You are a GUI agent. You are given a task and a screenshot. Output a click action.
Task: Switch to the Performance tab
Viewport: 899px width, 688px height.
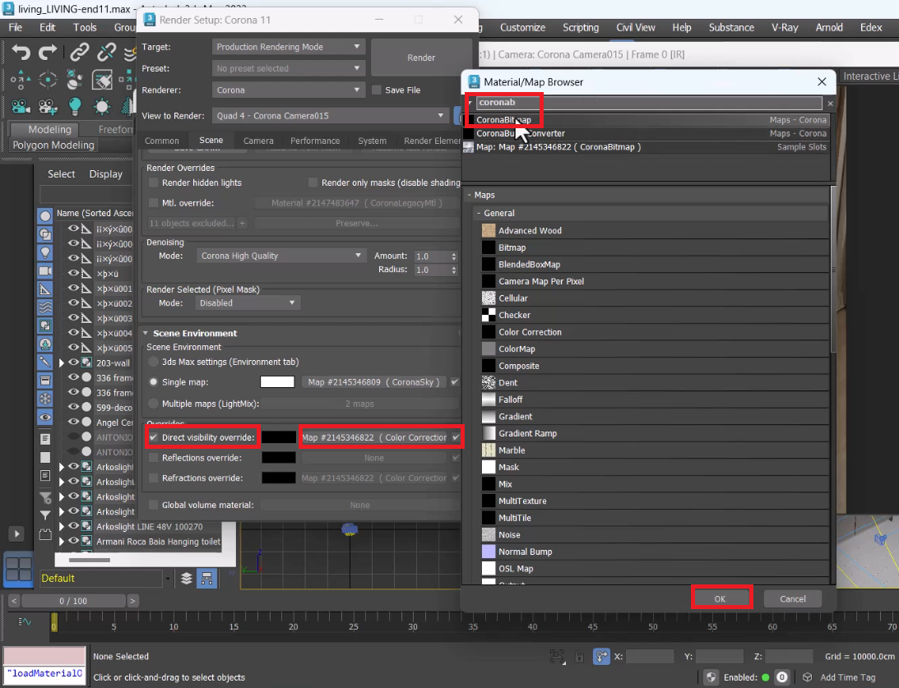tap(315, 141)
